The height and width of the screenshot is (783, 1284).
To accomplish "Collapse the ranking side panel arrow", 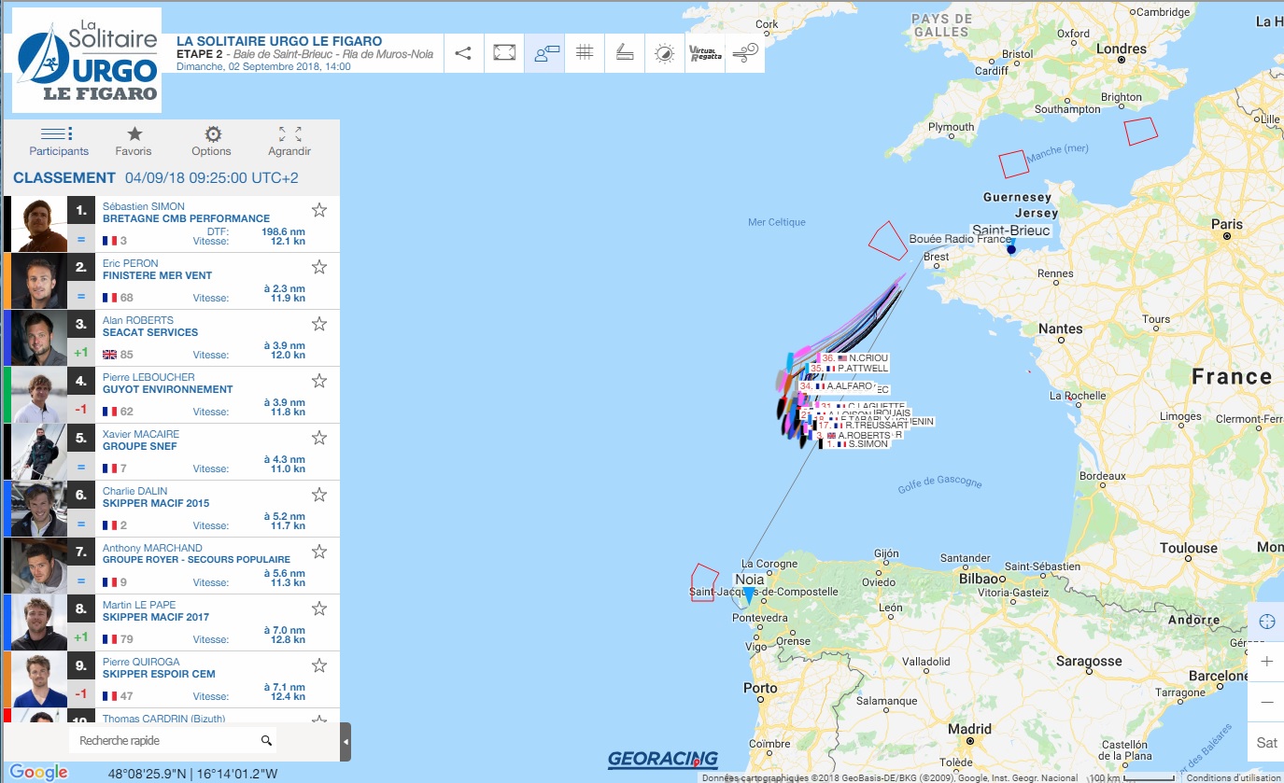I will [x=346, y=742].
